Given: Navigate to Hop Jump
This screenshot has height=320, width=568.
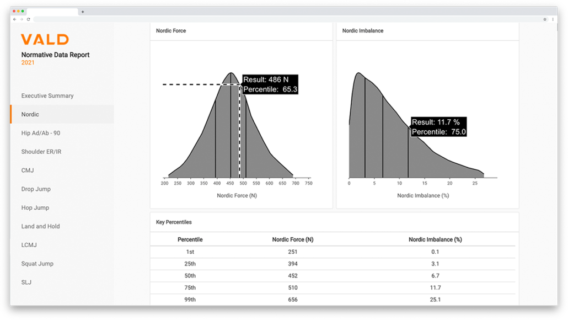Looking at the screenshot, I should coord(35,207).
